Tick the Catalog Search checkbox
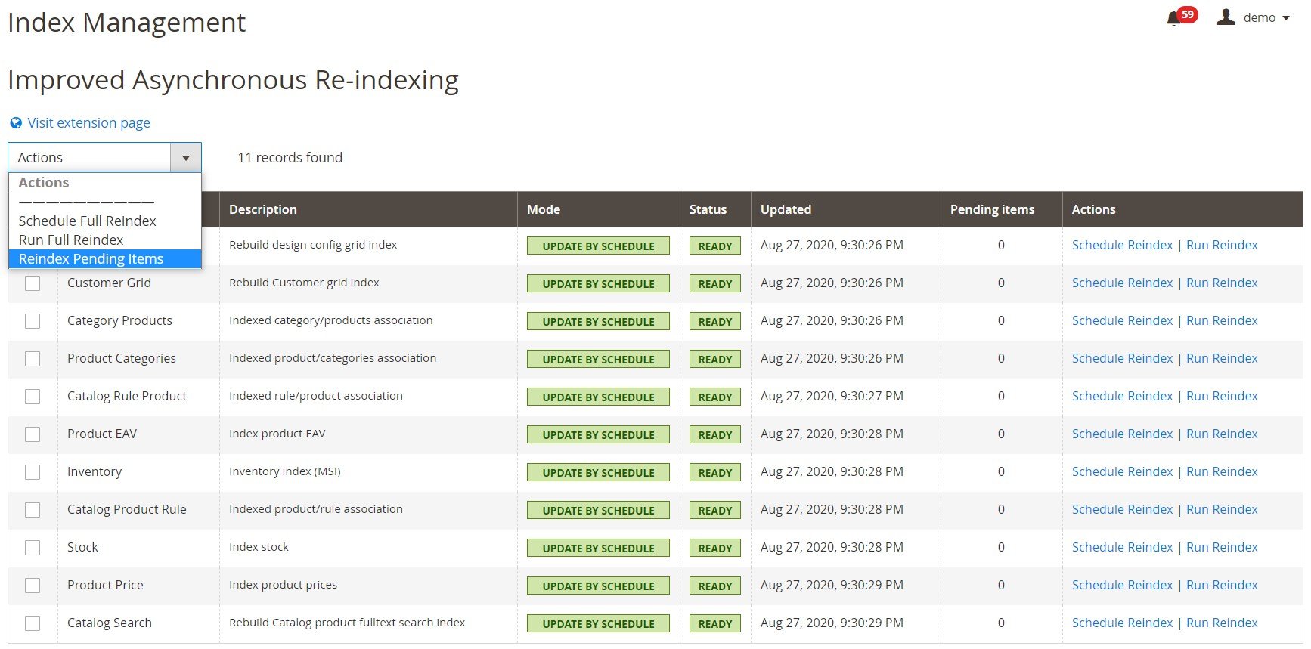 pyautogui.click(x=33, y=623)
